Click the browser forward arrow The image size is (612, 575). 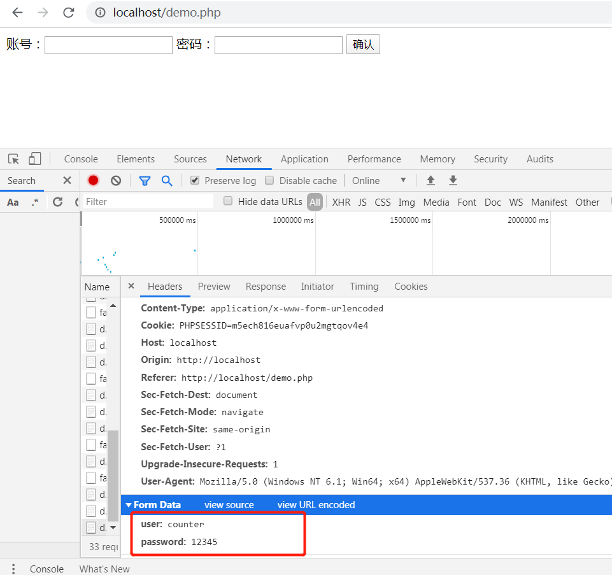coord(43,13)
